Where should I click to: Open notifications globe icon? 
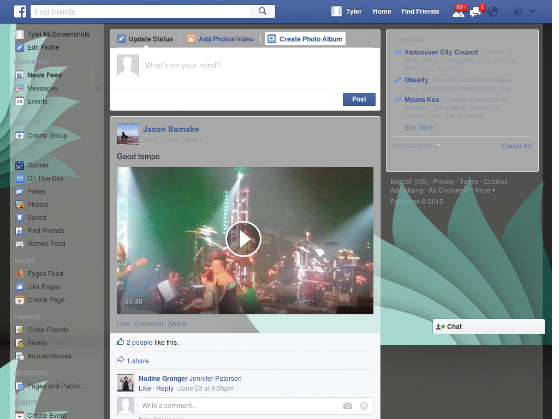pyautogui.click(x=493, y=12)
